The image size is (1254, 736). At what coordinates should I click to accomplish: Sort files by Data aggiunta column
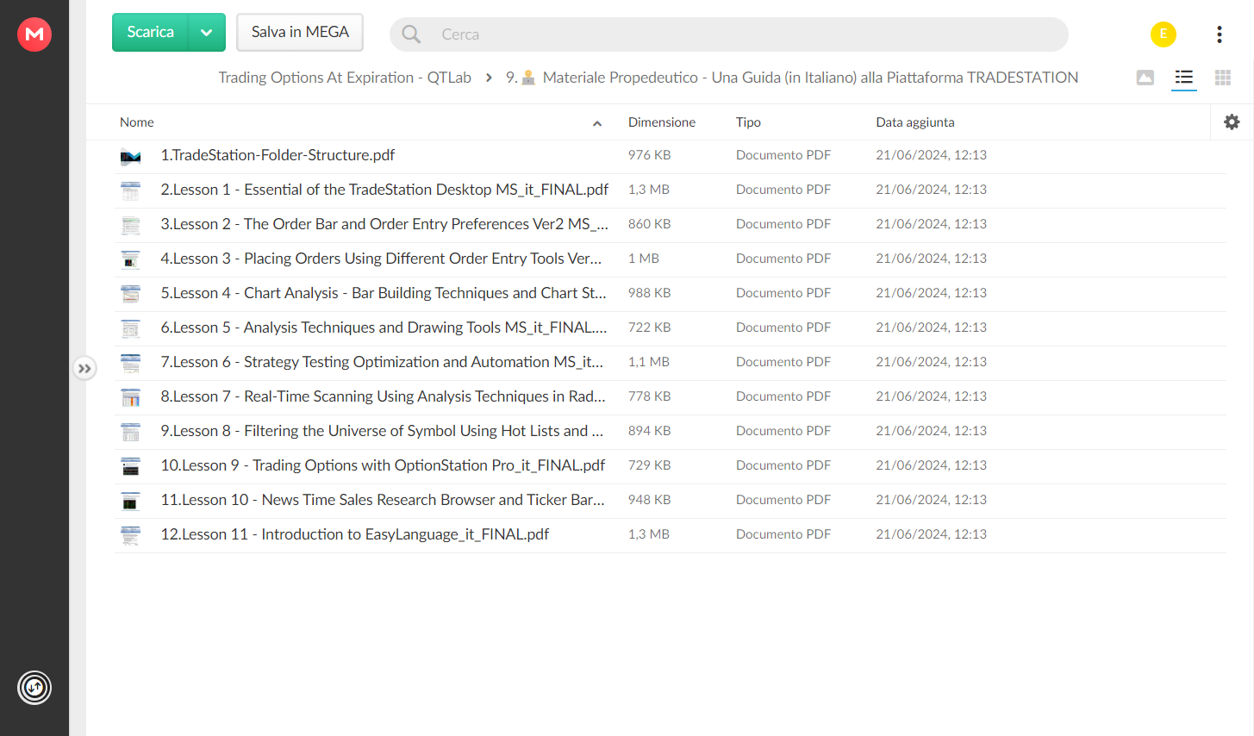(914, 122)
